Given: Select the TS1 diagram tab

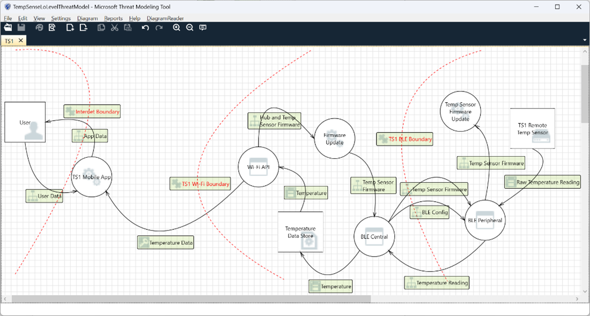Looking at the screenshot, I should click(x=9, y=41).
